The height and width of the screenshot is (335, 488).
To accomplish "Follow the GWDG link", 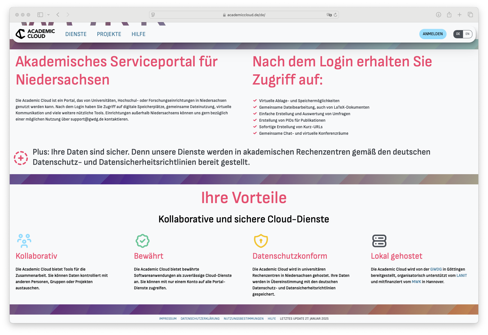I will pos(435,269).
